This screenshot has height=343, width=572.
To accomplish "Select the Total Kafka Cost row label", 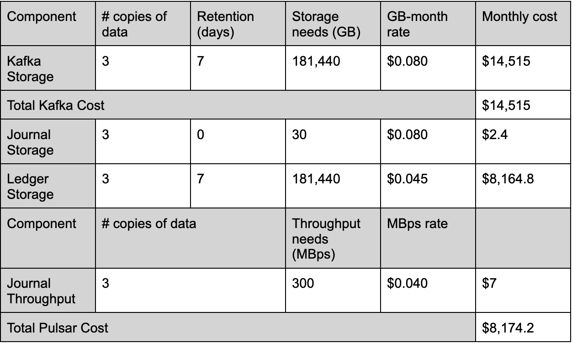I will pos(56,105).
